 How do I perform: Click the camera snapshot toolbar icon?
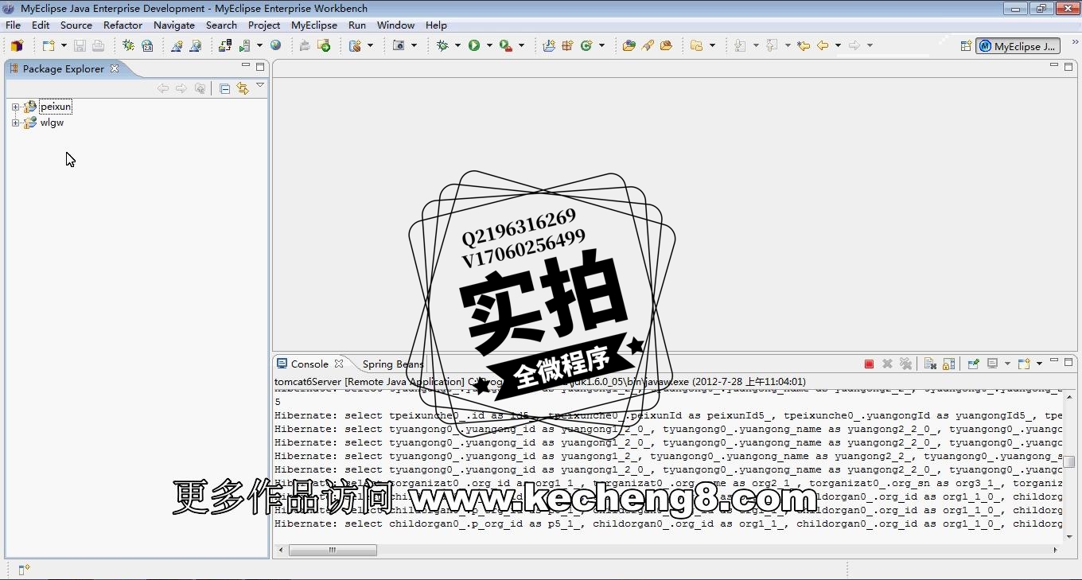click(399, 45)
